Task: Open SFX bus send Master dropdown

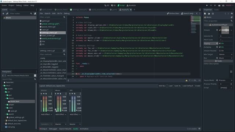Action: 75,124
